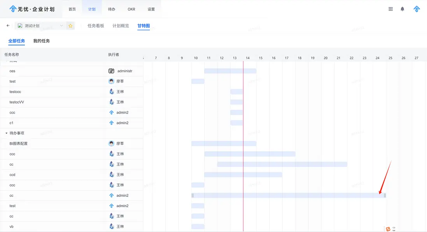Go back using the left arrow icon
The width and height of the screenshot is (427, 232).
(8, 26)
